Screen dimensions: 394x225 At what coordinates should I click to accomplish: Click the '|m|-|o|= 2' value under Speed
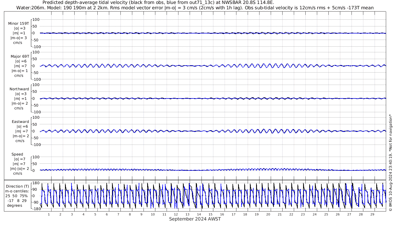pos(20,169)
